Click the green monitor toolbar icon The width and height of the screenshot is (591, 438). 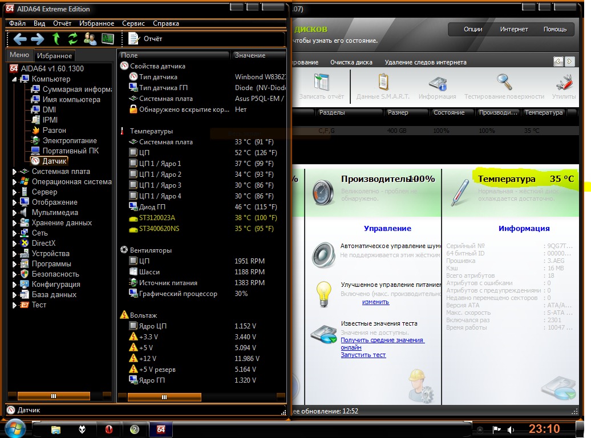pyautogui.click(x=107, y=38)
